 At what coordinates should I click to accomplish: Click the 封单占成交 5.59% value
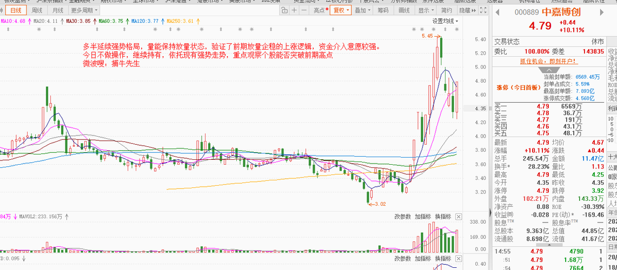coord(582,84)
